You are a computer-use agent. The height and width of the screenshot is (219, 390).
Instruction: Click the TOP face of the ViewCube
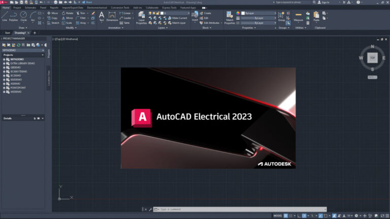[x=372, y=58]
